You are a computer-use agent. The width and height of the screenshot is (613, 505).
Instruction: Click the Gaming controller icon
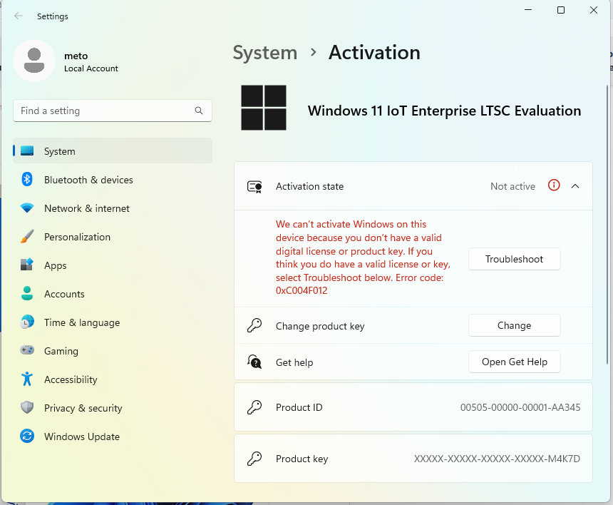tap(27, 350)
